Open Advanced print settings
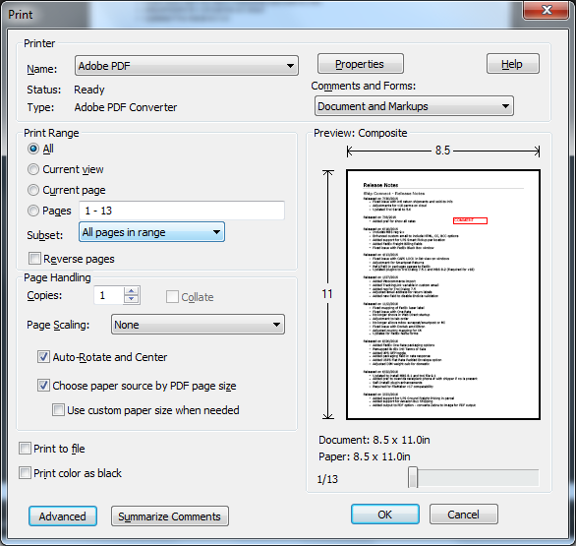Image resolution: width=576 pixels, height=546 pixels. tap(63, 516)
